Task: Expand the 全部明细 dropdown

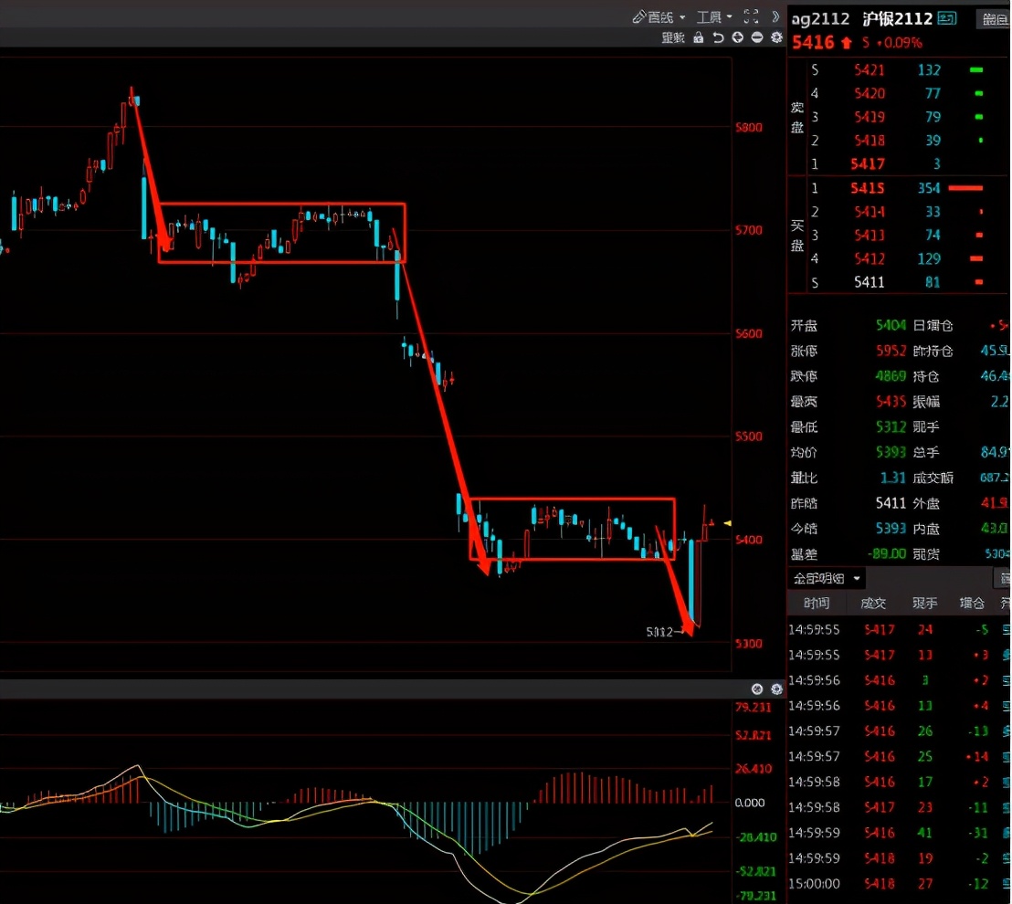Action: click(828, 578)
